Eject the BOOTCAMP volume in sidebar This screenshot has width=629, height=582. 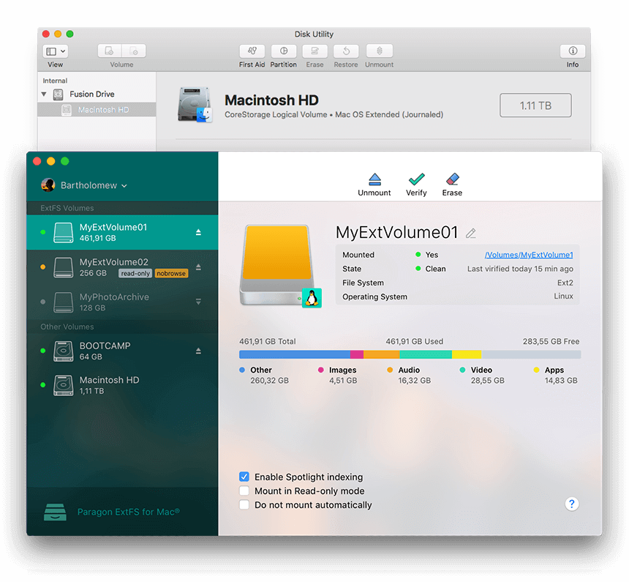click(x=198, y=351)
